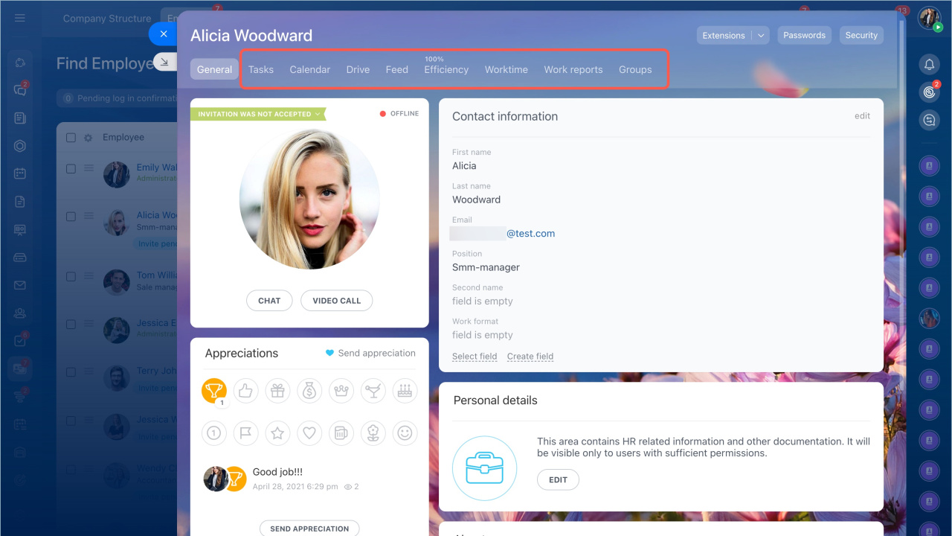Pick the gift box appreciation icon
Viewport: 952px width, 536px height.
pyautogui.click(x=277, y=390)
